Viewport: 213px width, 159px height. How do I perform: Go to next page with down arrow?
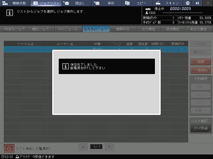[x=109, y=147]
